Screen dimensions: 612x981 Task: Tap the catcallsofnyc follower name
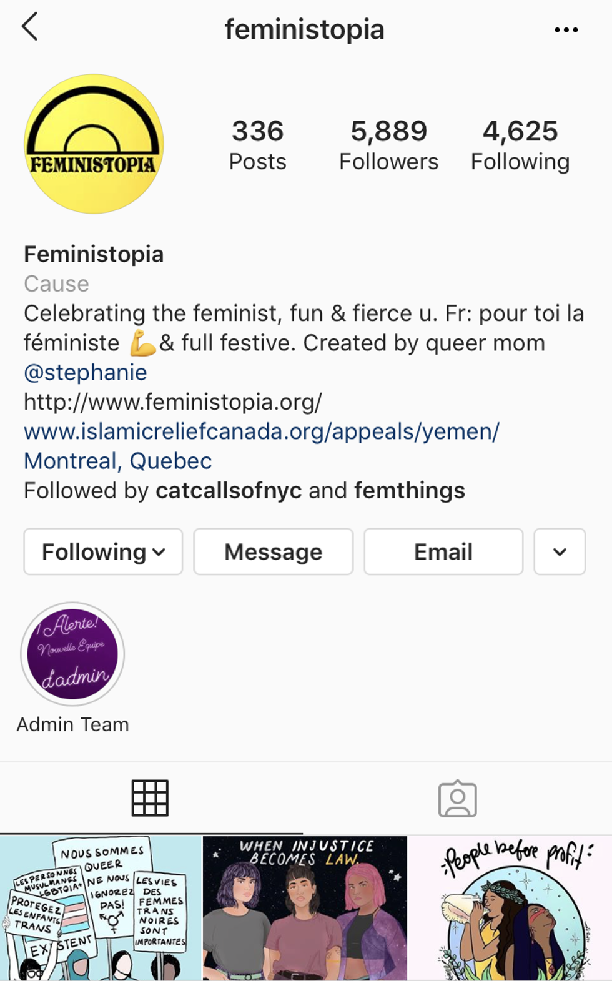(x=229, y=491)
